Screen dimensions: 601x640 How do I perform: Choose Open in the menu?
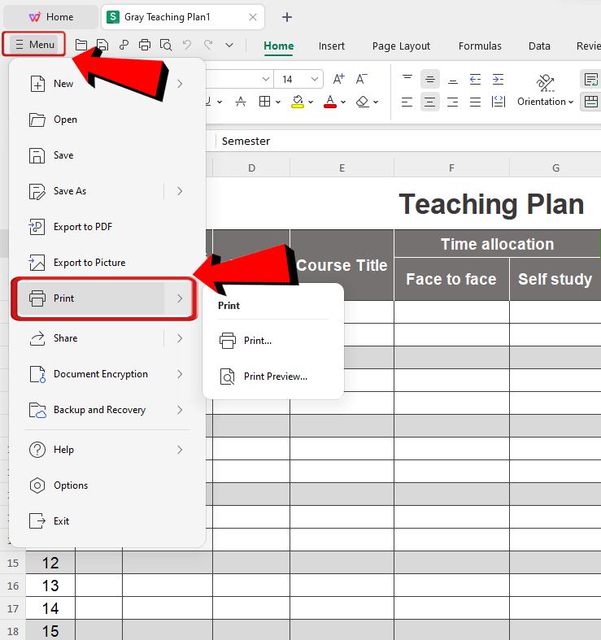107,120
